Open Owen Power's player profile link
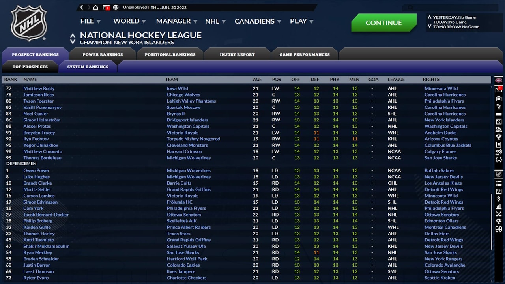 coord(36,170)
